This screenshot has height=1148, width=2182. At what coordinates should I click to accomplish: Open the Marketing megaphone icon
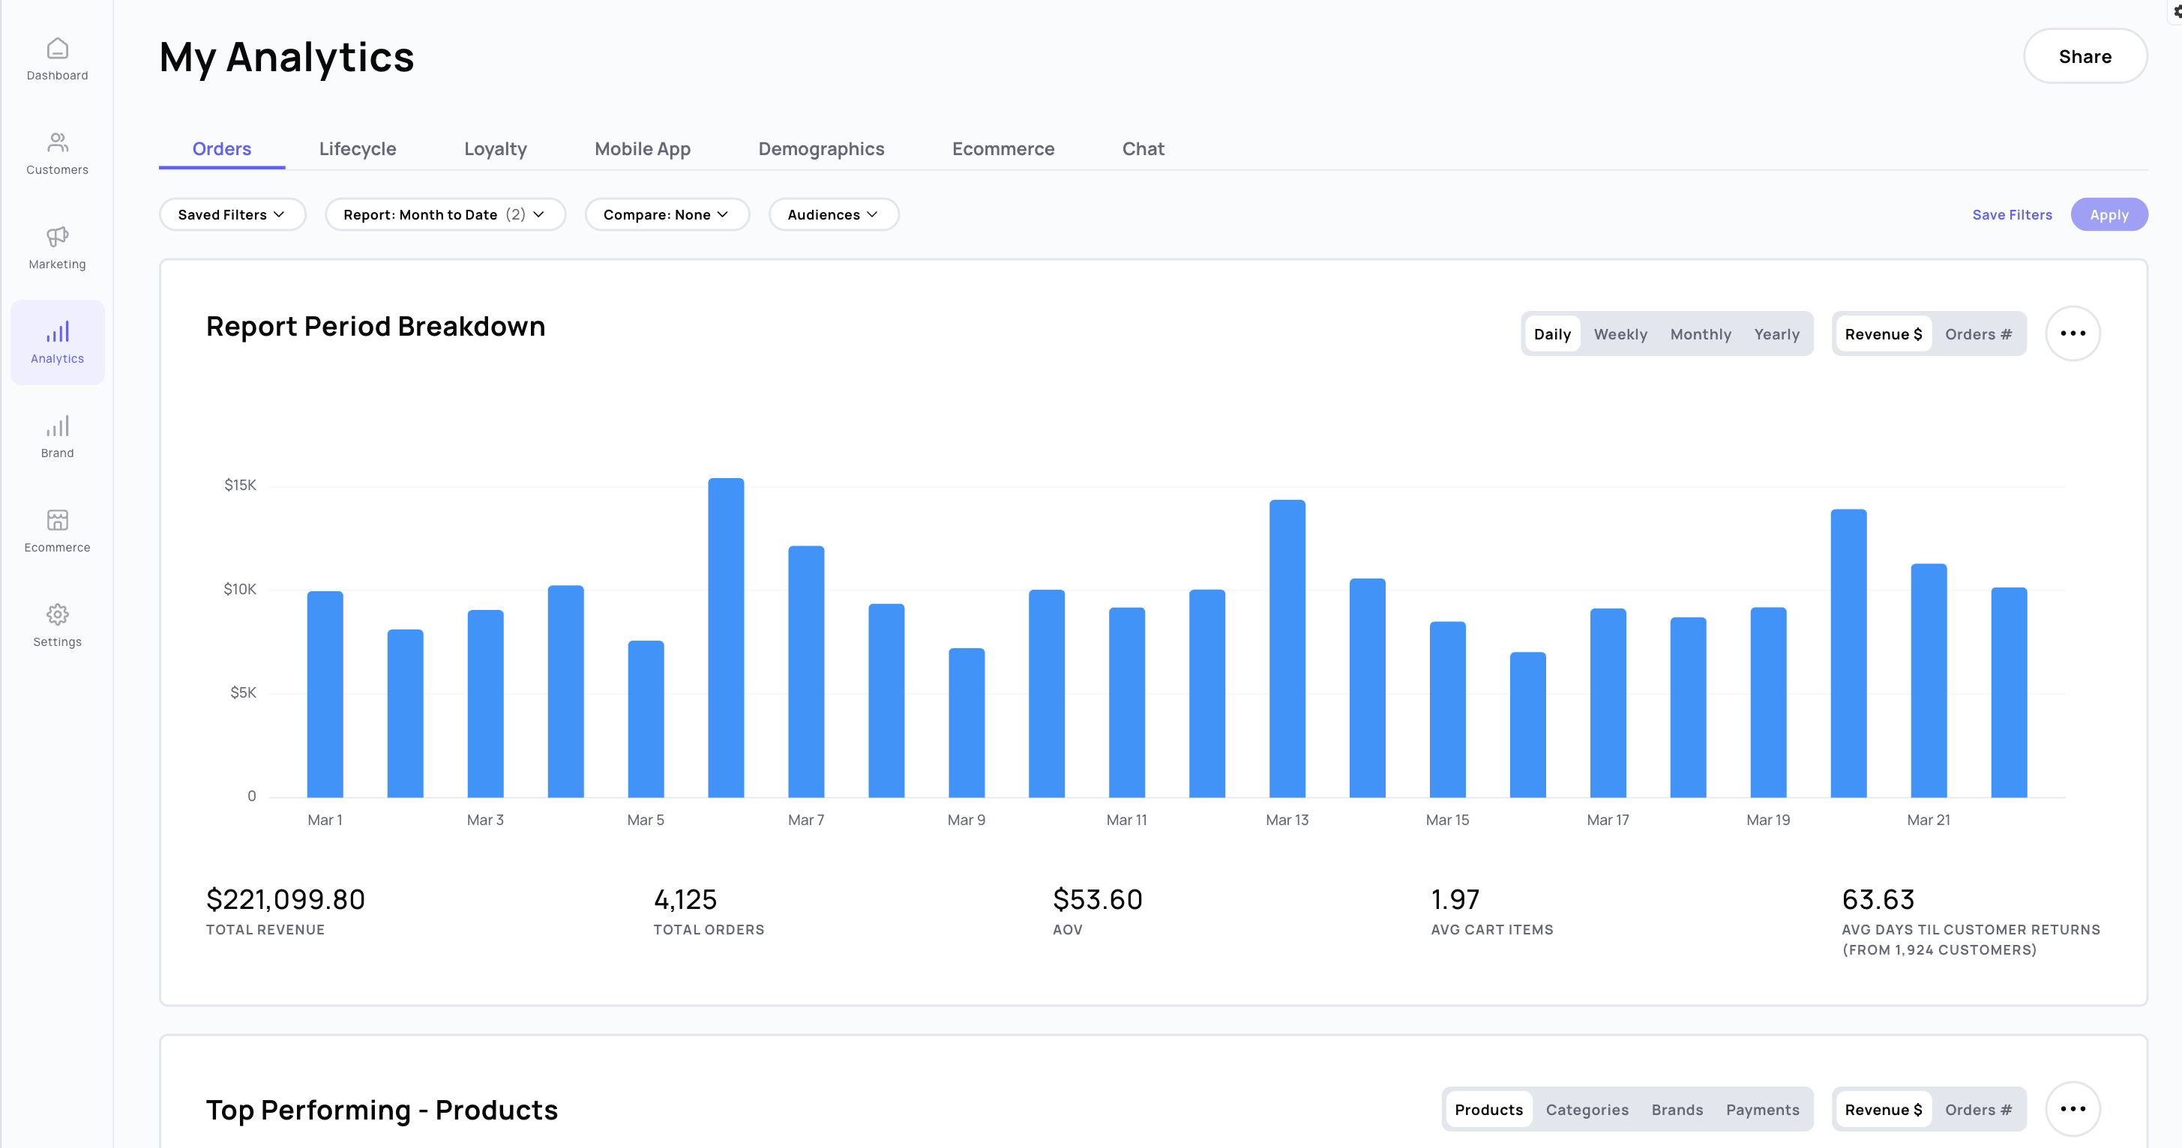[57, 237]
